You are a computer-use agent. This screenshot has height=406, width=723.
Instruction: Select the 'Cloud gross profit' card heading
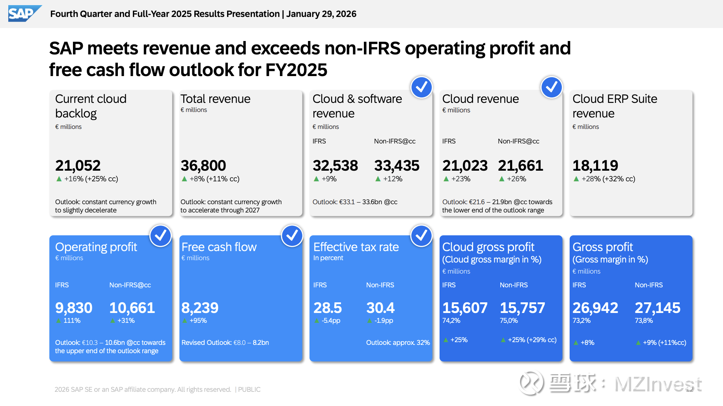click(488, 247)
